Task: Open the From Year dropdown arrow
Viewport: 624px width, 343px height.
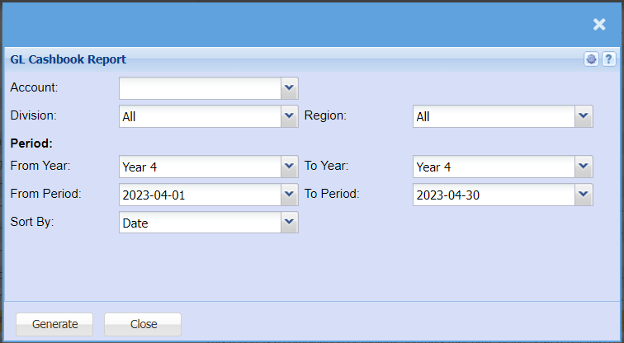Action: pos(289,167)
